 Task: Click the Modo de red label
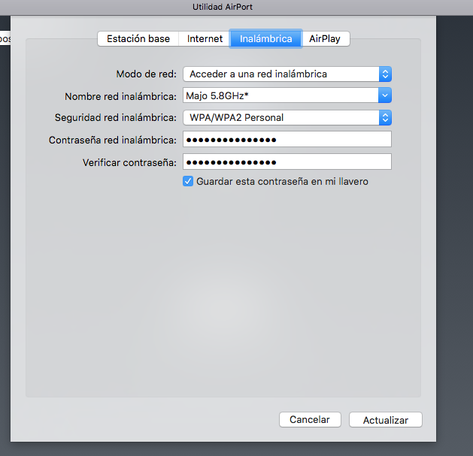tap(147, 74)
